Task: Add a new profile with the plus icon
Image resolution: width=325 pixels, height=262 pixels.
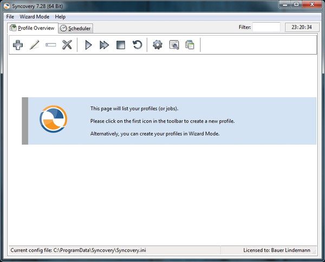Action: [x=18, y=45]
